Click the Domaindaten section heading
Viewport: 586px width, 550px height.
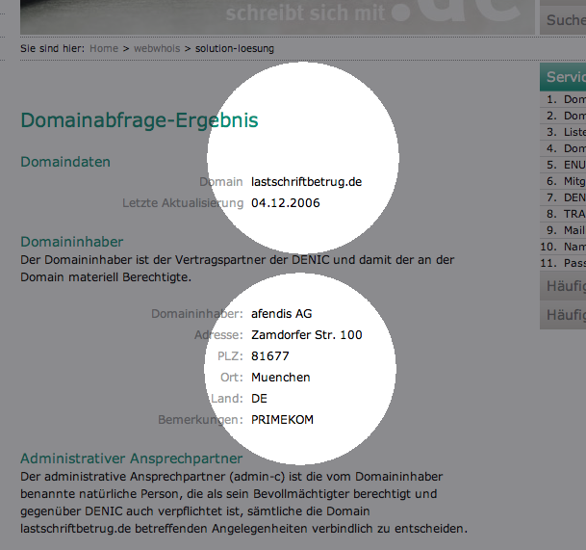65,162
